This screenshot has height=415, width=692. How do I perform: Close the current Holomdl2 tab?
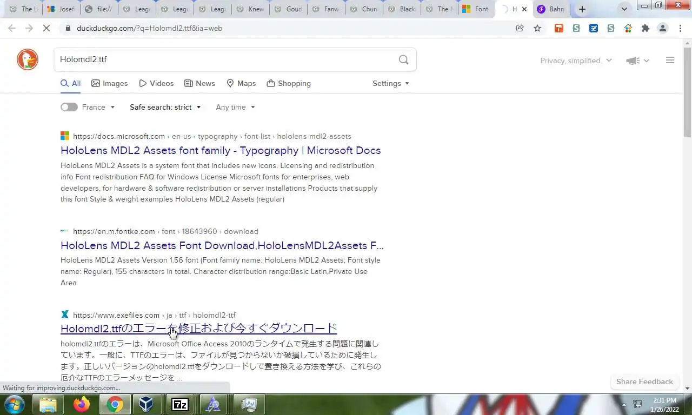click(524, 9)
